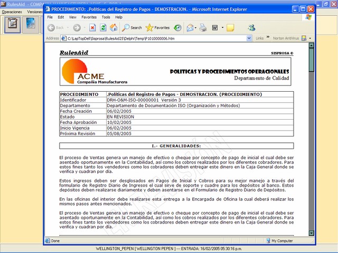Click the ACME company logo image
The width and height of the screenshot is (338, 253).
tap(94, 72)
